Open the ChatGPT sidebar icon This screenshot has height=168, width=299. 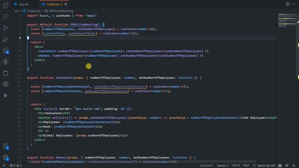[6, 84]
